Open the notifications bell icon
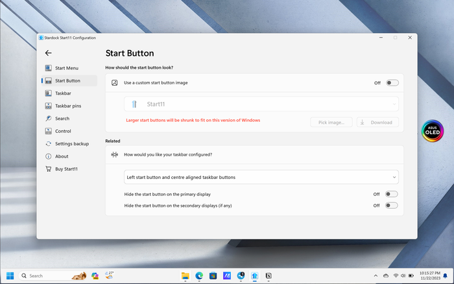 click(x=446, y=276)
